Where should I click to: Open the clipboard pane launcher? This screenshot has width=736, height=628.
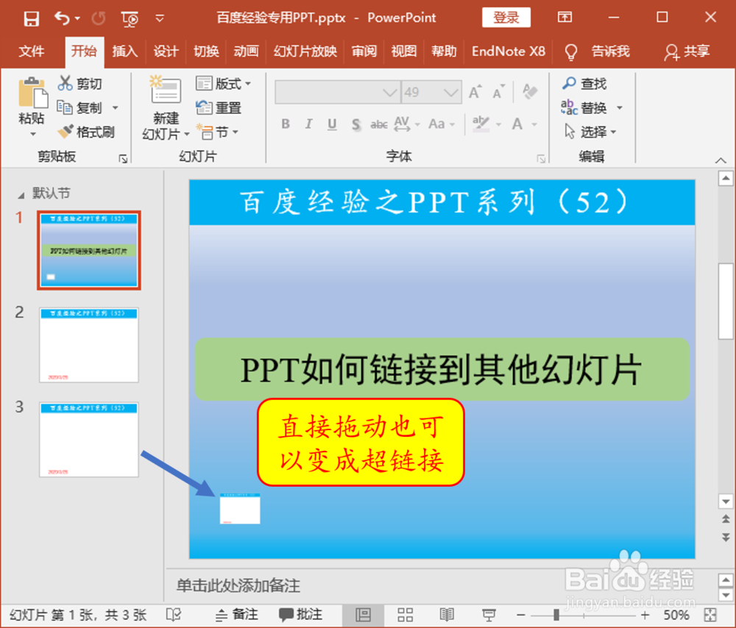point(123,159)
